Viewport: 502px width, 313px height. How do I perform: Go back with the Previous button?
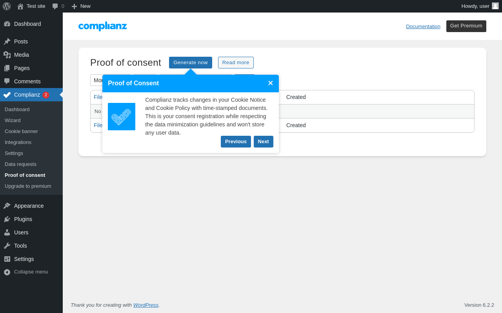coord(236,142)
